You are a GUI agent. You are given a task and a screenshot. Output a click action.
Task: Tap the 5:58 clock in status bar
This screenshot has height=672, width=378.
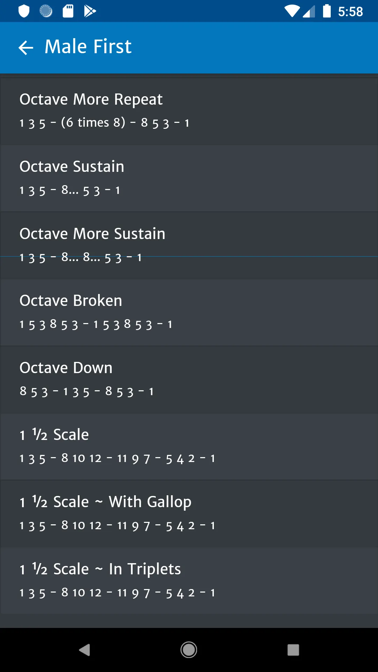[350, 12]
